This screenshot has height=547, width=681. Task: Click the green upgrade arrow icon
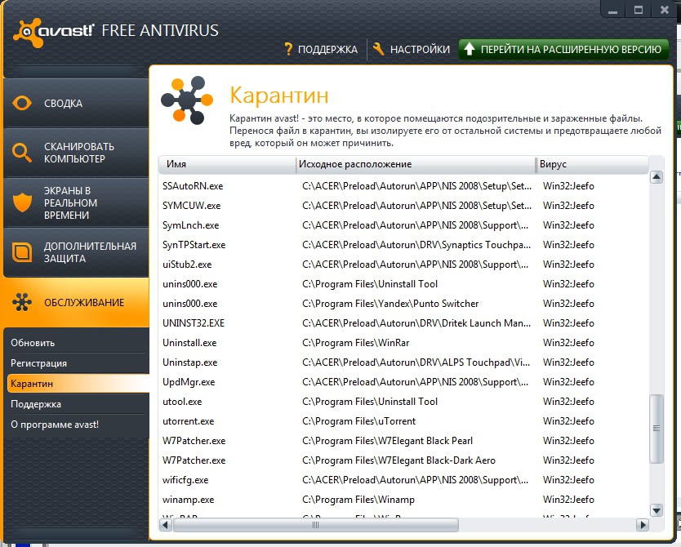(x=469, y=49)
